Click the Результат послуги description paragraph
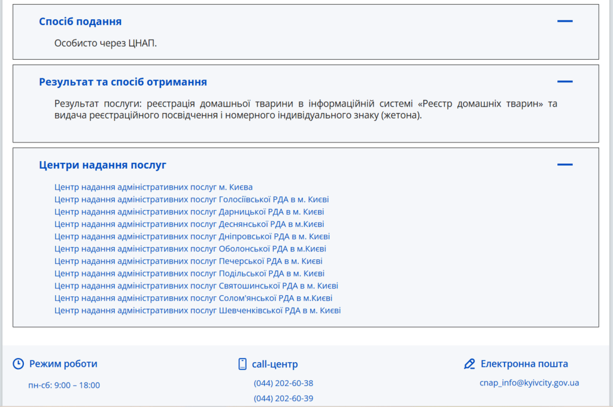Image resolution: width=613 pixels, height=407 pixels. [x=306, y=110]
